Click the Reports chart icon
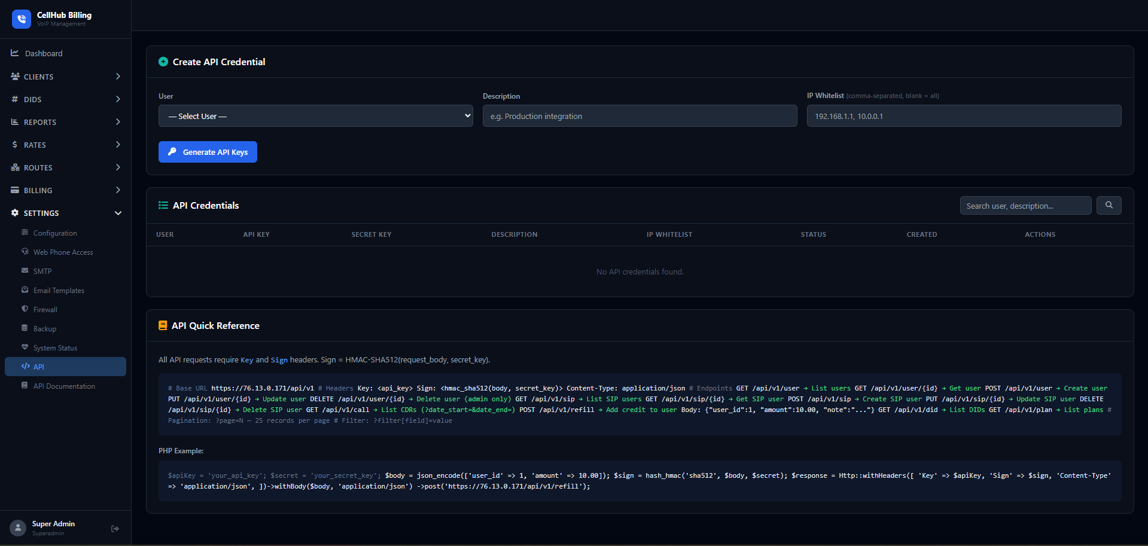Image resolution: width=1148 pixels, height=546 pixels. [15, 122]
